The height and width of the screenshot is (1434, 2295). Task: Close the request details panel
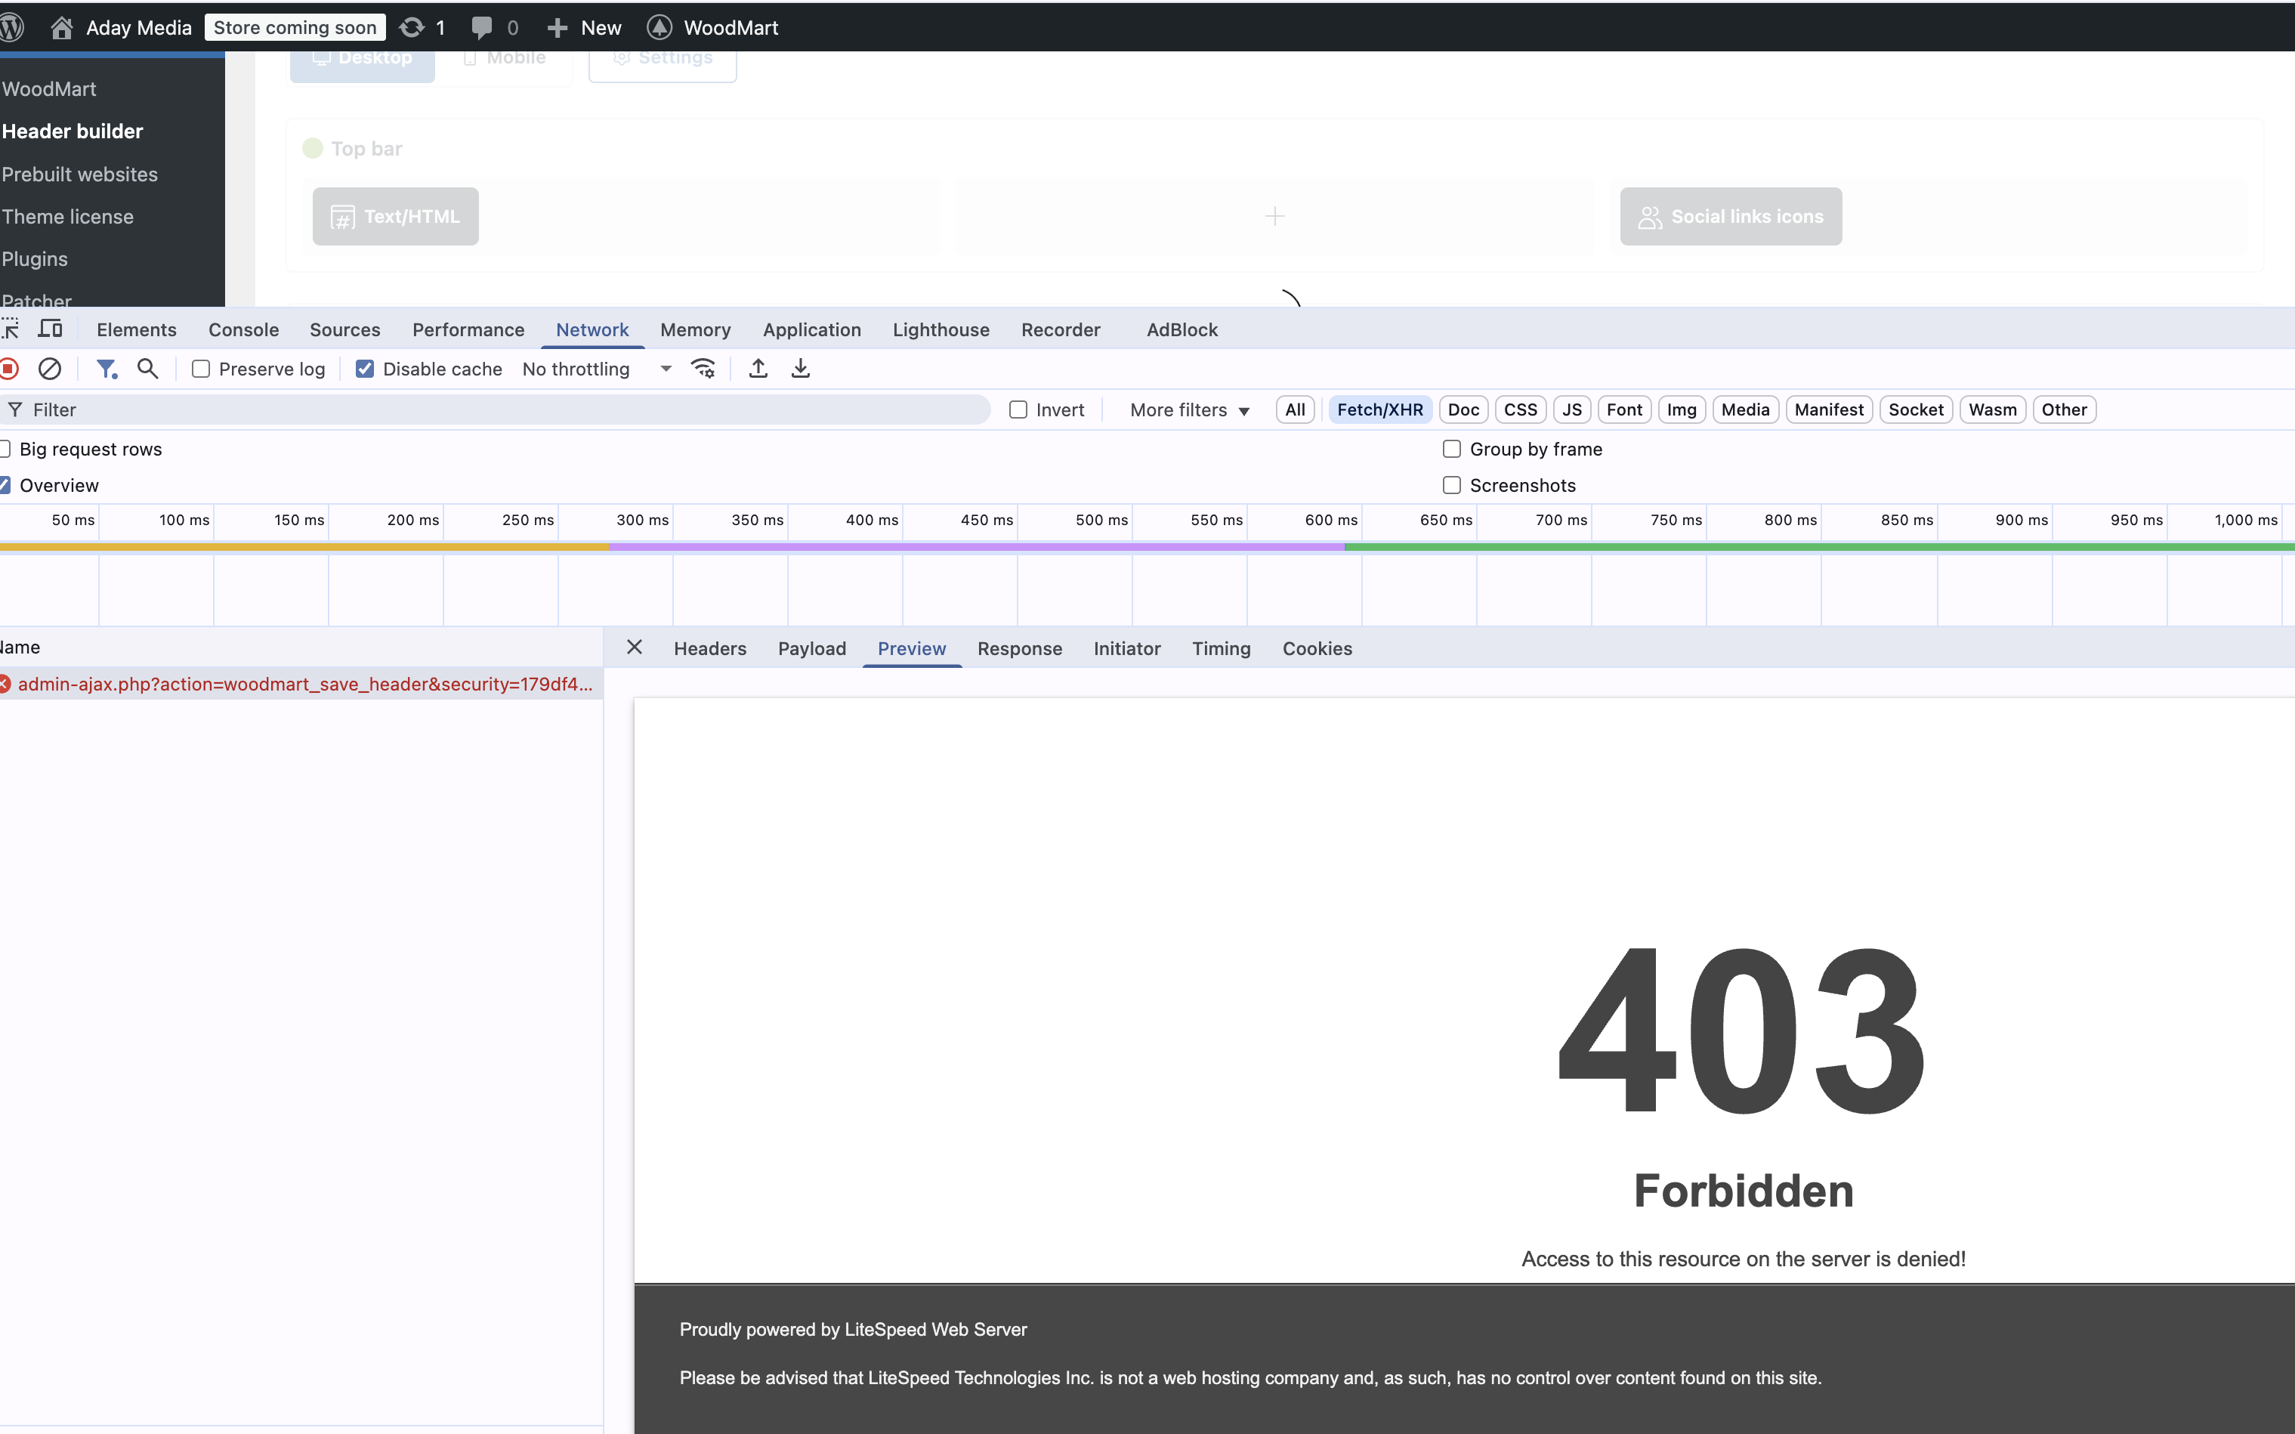tap(635, 647)
